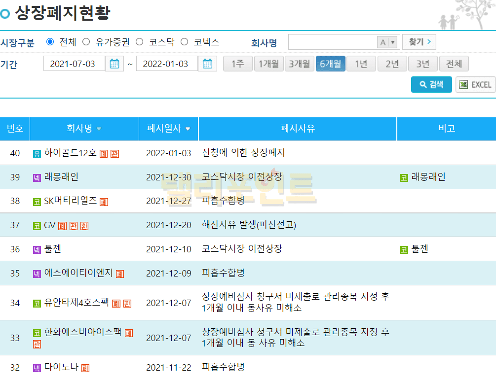The width and height of the screenshot is (496, 379).
Task: Select the 6개월 period tab
Action: tap(330, 64)
